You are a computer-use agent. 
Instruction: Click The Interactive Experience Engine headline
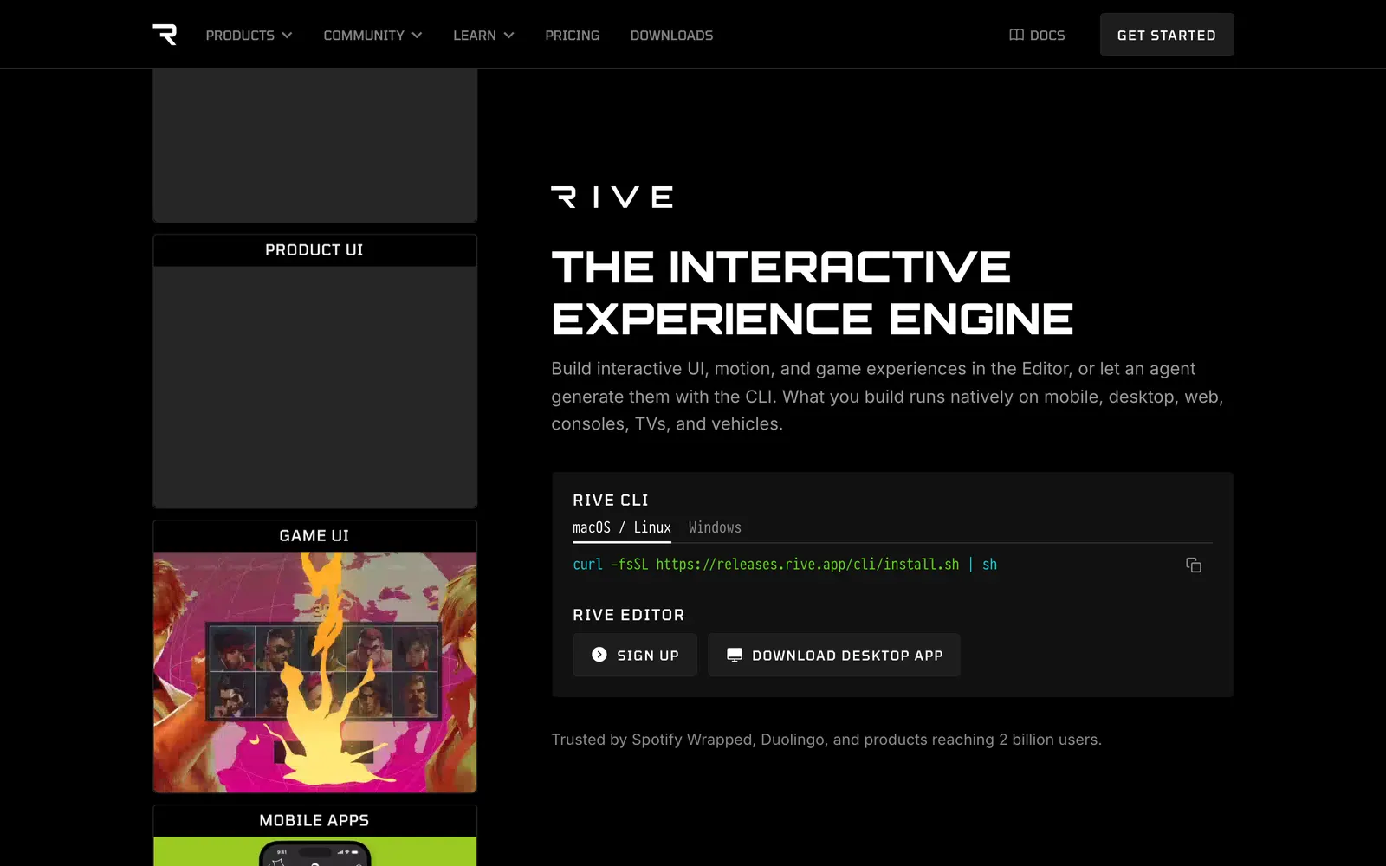click(x=813, y=293)
